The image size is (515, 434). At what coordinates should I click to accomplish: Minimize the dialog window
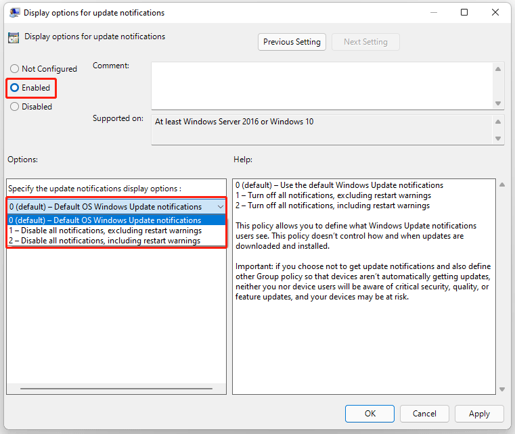coord(434,12)
